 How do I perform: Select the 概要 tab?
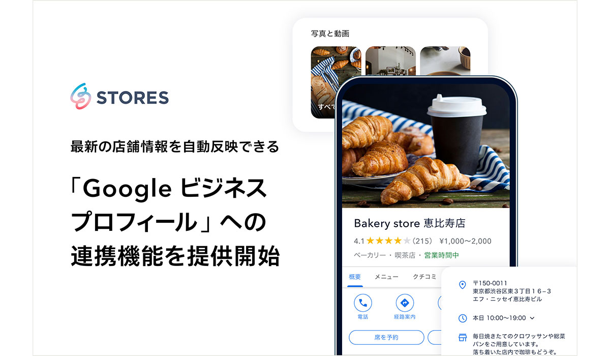tap(355, 277)
